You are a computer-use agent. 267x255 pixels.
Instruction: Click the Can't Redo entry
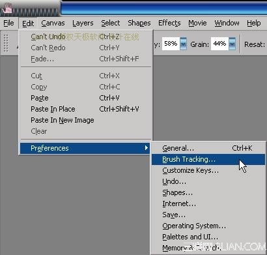click(x=85, y=48)
